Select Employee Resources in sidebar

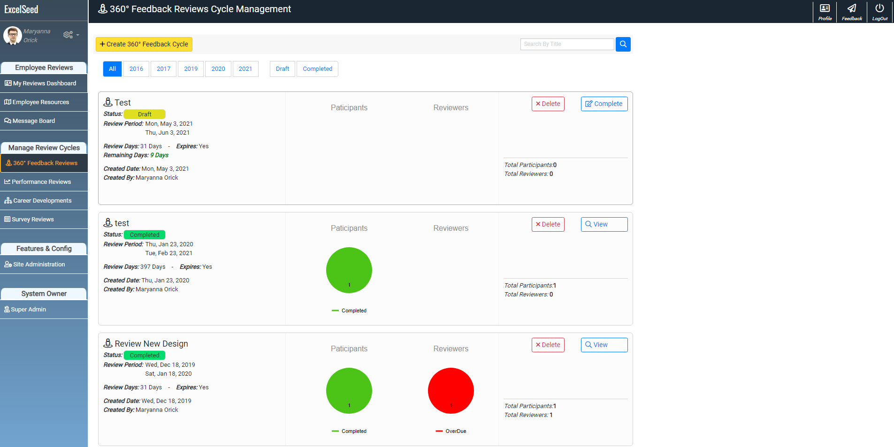point(40,102)
